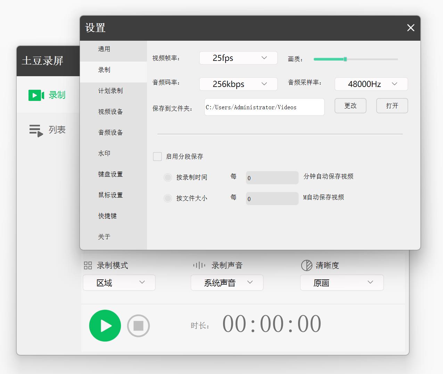
Task: Expand the 48000Hz sample rate dropdown
Action: pyautogui.click(x=371, y=84)
